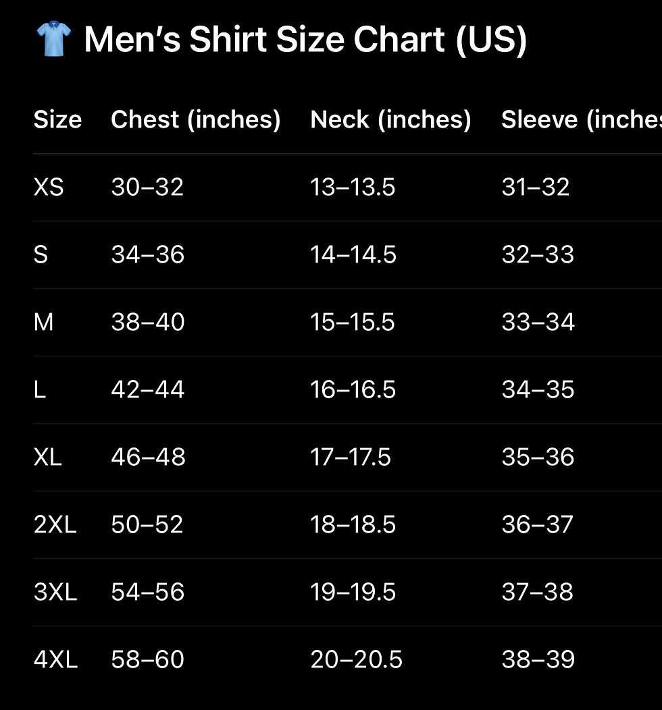Click the 31–32 sleeve measurement cell
Screen dimensions: 662x710
point(536,187)
